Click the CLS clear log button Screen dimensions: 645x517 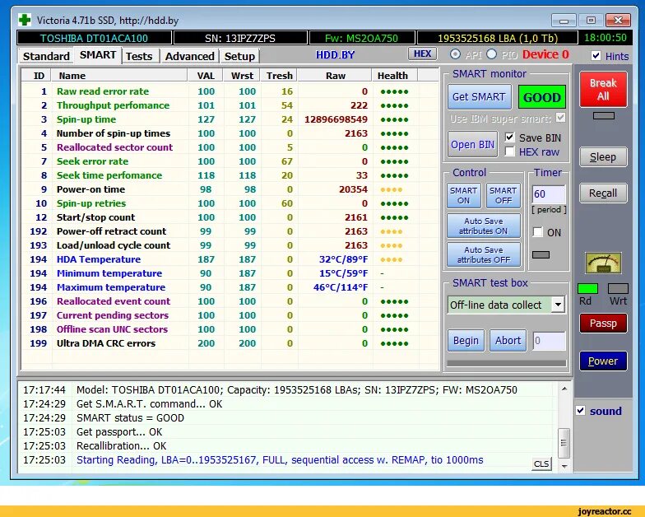[541, 464]
